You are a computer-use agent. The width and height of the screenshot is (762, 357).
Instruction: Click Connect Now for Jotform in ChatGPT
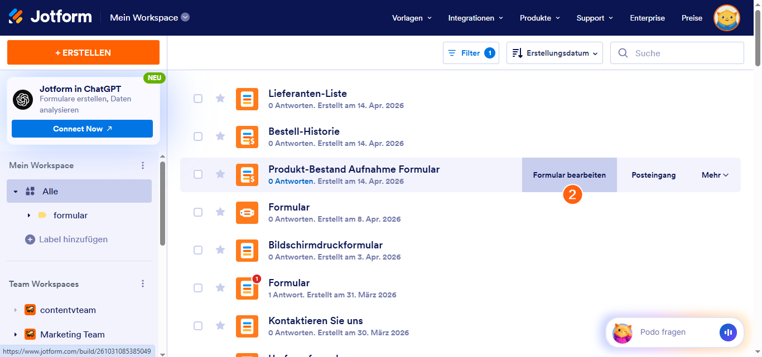tap(82, 128)
